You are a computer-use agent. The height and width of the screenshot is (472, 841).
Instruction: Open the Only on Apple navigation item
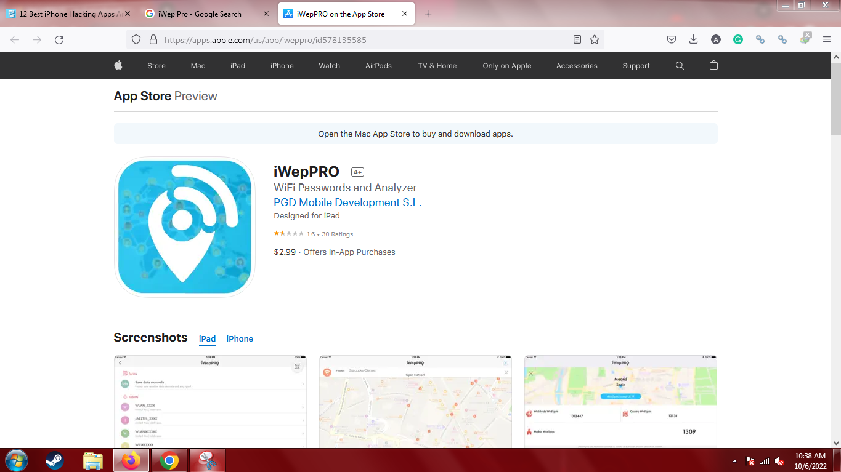(x=507, y=66)
